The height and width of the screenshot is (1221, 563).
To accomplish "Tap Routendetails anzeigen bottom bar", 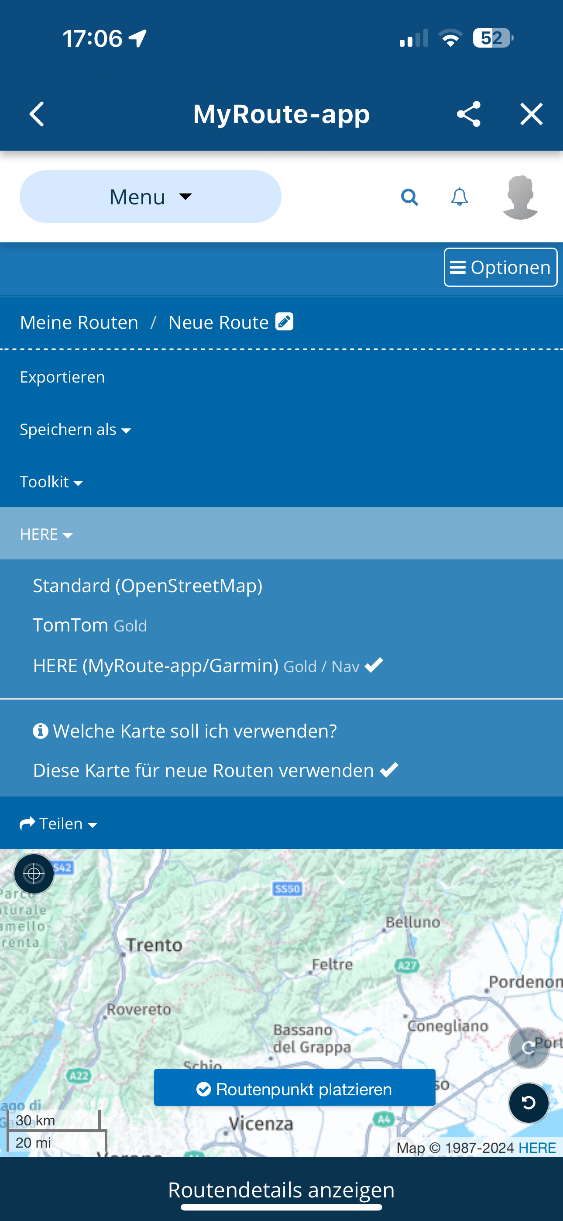I will point(281,1190).
